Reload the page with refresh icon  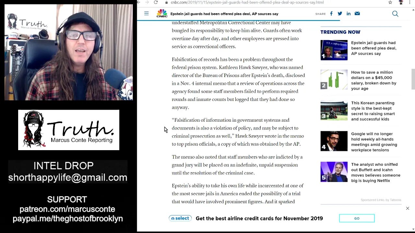(x=156, y=2)
